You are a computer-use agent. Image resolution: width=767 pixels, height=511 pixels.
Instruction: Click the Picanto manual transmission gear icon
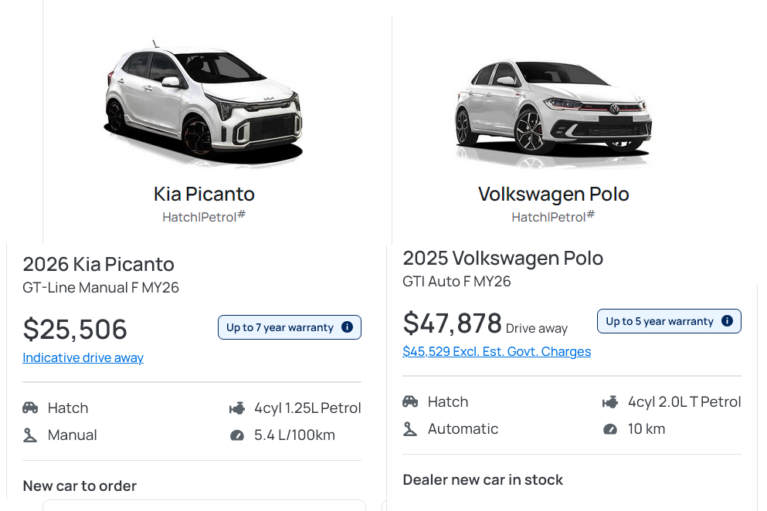(30, 435)
